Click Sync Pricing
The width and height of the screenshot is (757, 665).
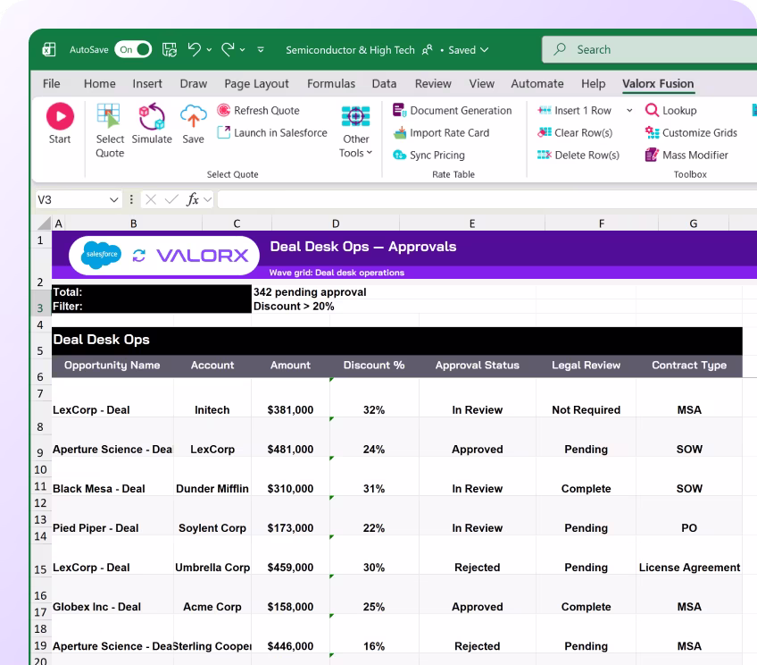pyautogui.click(x=428, y=155)
